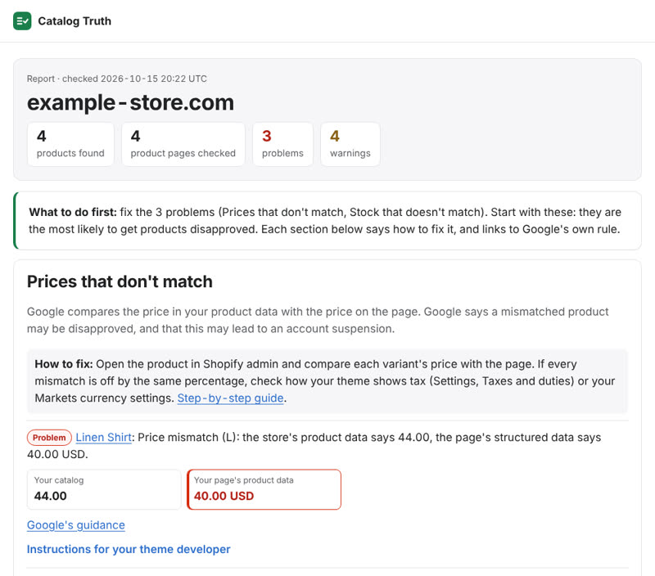
Task: Click the report checked timestamp text
Action: [x=116, y=79]
